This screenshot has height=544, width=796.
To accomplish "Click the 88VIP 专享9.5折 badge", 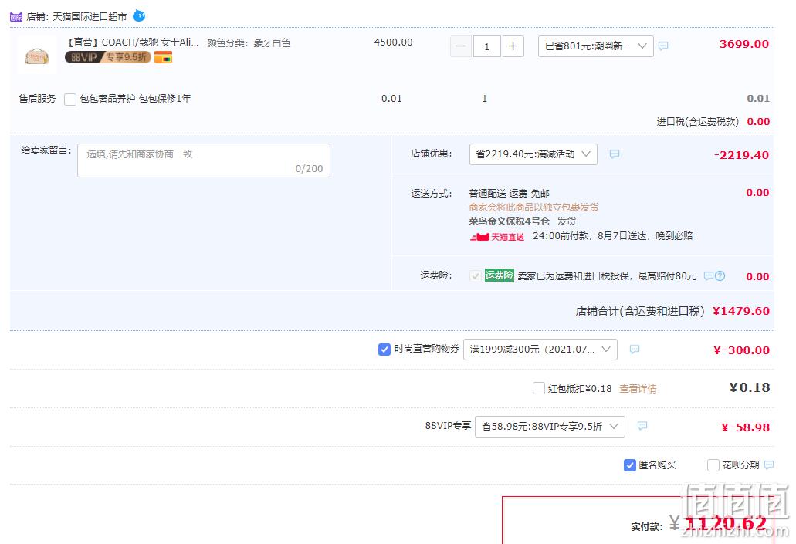I will (x=107, y=57).
